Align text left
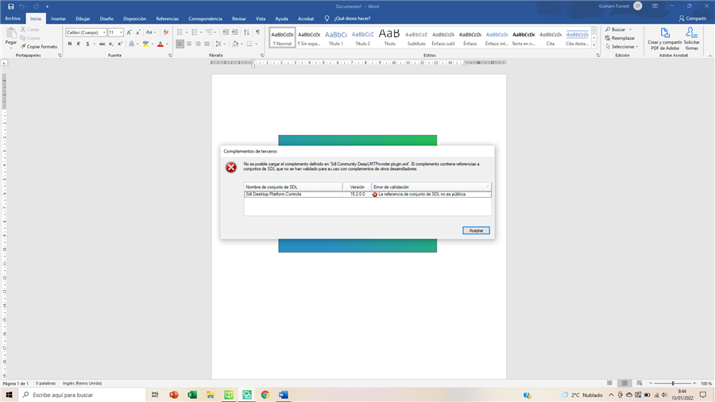 point(180,44)
